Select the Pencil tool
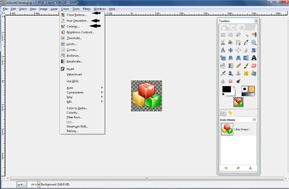 coord(238,66)
